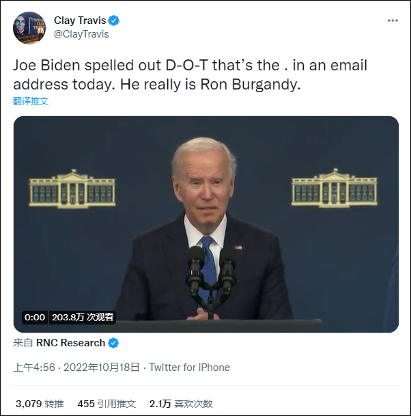Play the Joe Biden video

tap(205, 224)
